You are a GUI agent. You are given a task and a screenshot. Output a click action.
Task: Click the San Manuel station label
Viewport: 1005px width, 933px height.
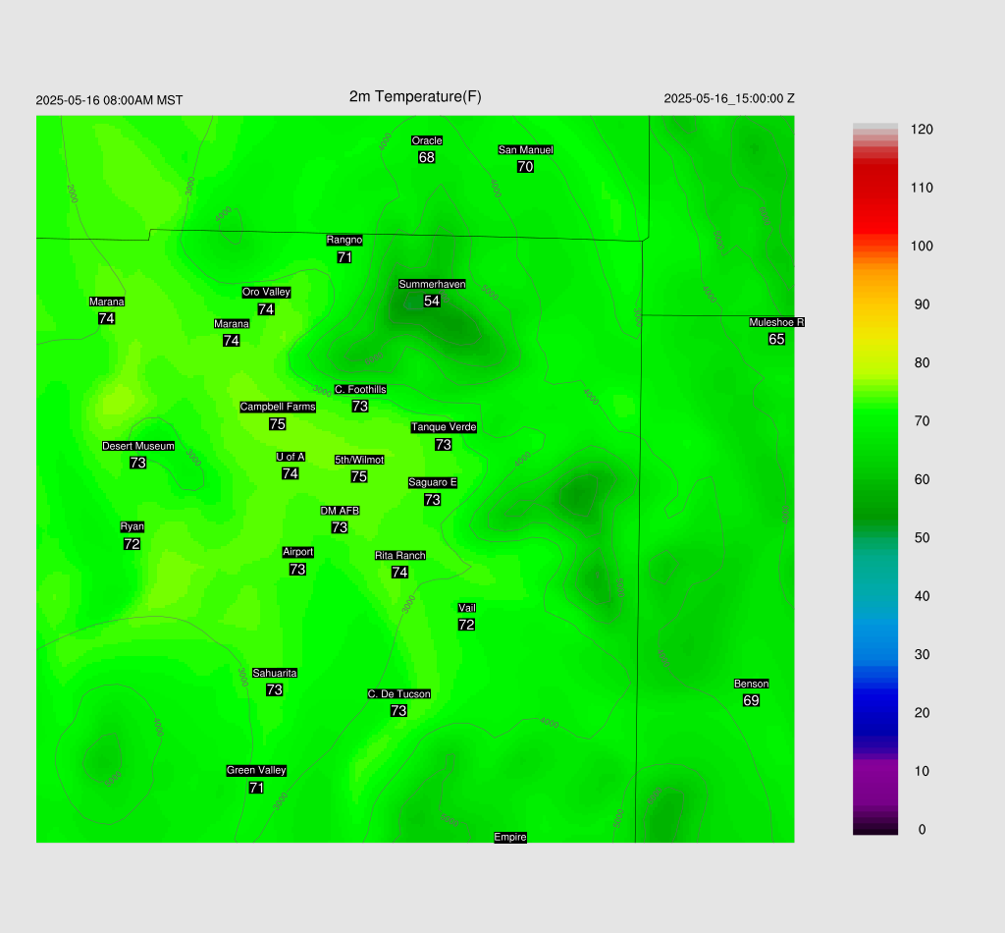[x=526, y=149]
